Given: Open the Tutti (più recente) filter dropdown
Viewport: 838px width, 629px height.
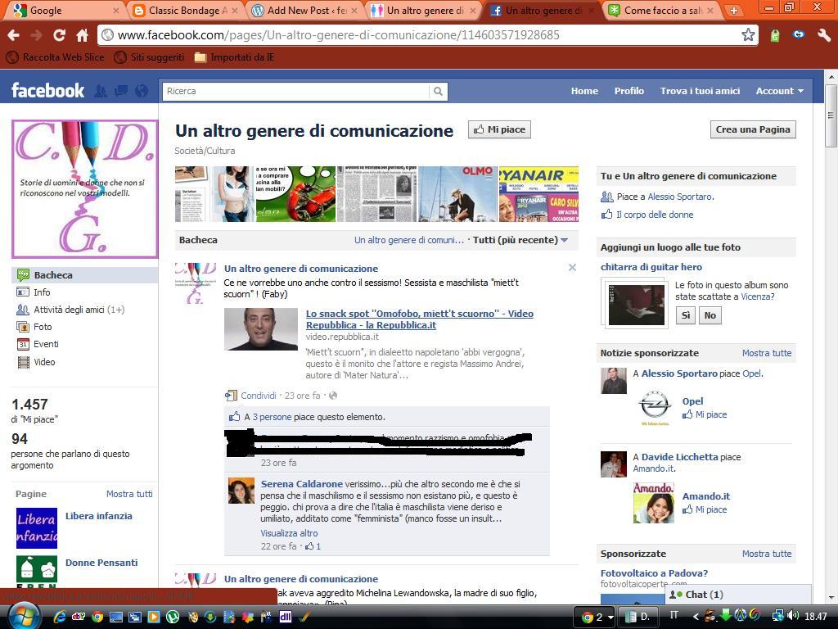Looking at the screenshot, I should [x=520, y=240].
